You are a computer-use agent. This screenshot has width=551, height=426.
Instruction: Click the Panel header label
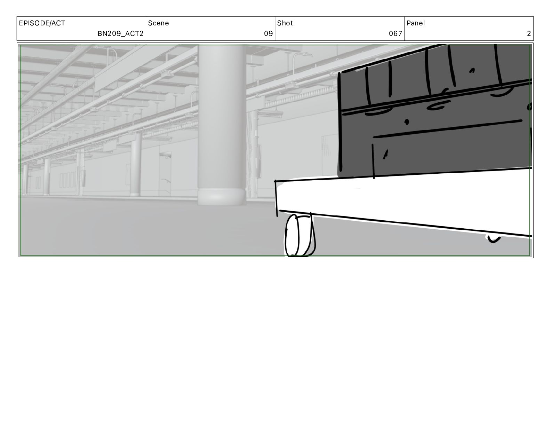415,23
